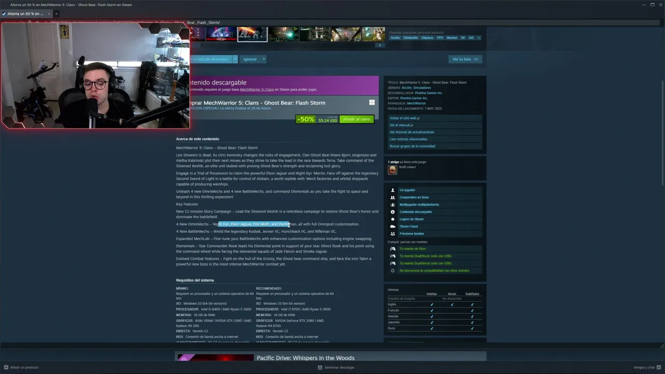The height and width of the screenshot is (374, 665).
Task: Click the DualSense controller icon
Action: click(x=393, y=263)
